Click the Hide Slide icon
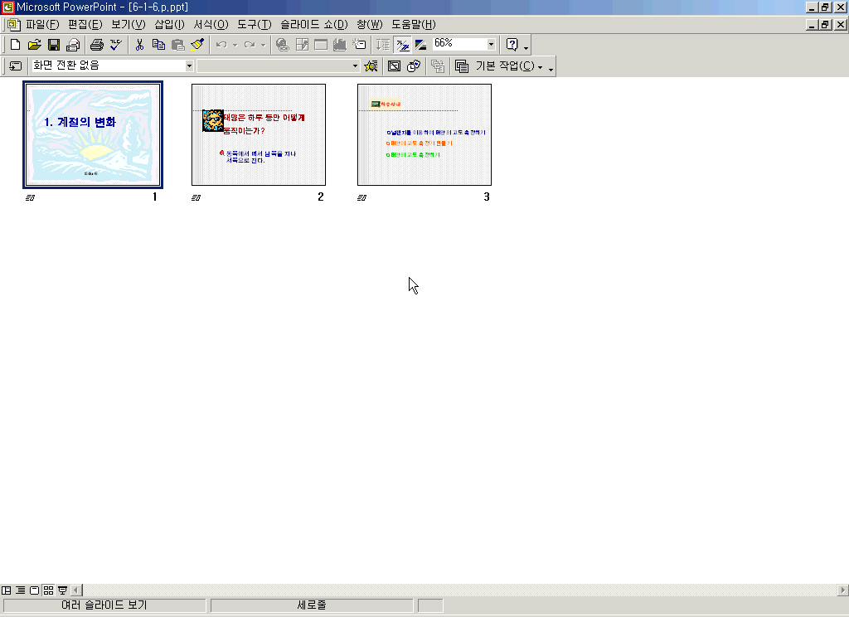This screenshot has width=849, height=617. pos(395,66)
